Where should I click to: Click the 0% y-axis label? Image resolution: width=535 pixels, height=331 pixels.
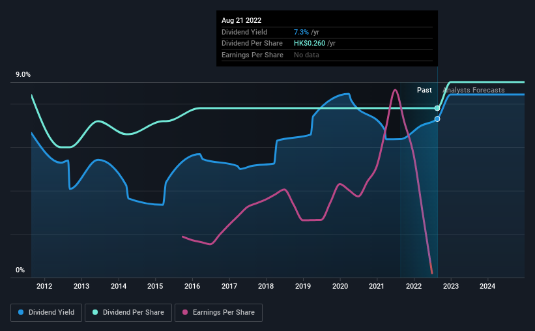click(x=20, y=270)
